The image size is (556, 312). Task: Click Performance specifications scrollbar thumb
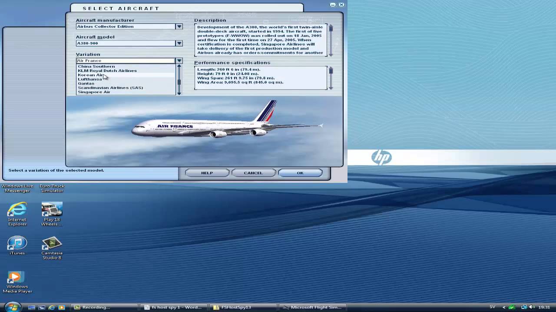(331, 71)
